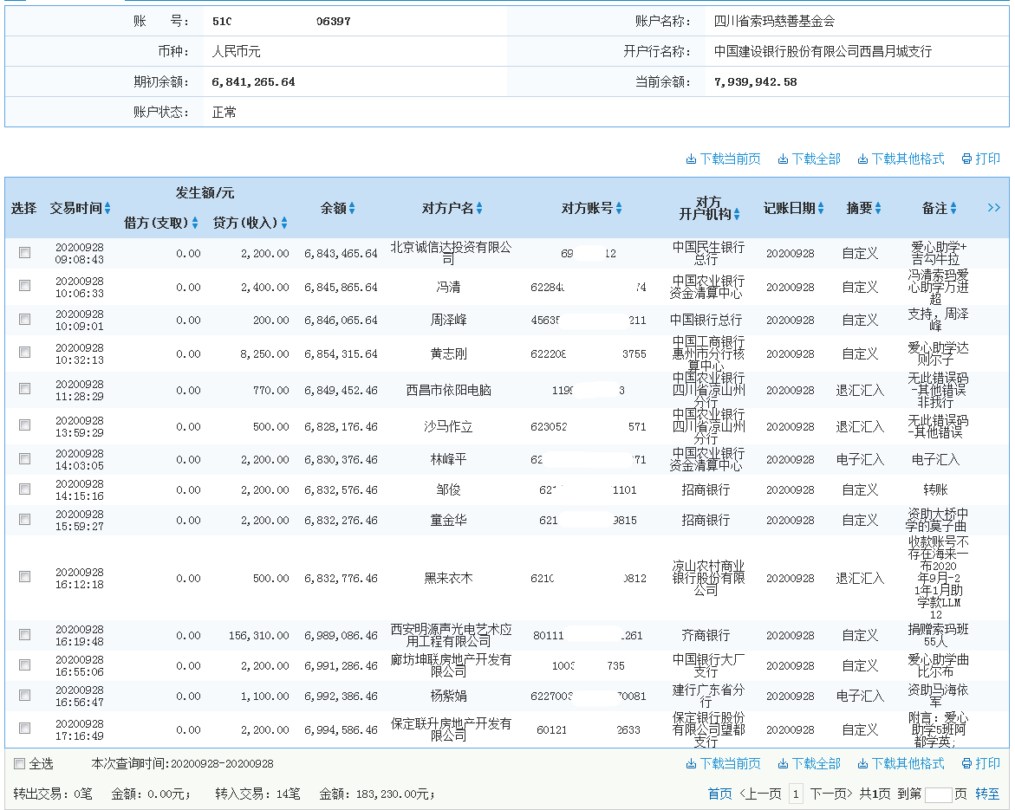Sort by the 对方户名 column sort icon
This screenshot has height=810, width=1015.
(x=478, y=208)
